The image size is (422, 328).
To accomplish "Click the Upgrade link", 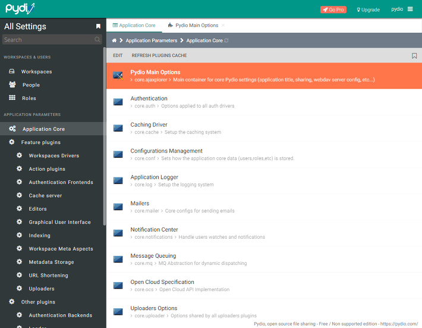I will (x=368, y=10).
